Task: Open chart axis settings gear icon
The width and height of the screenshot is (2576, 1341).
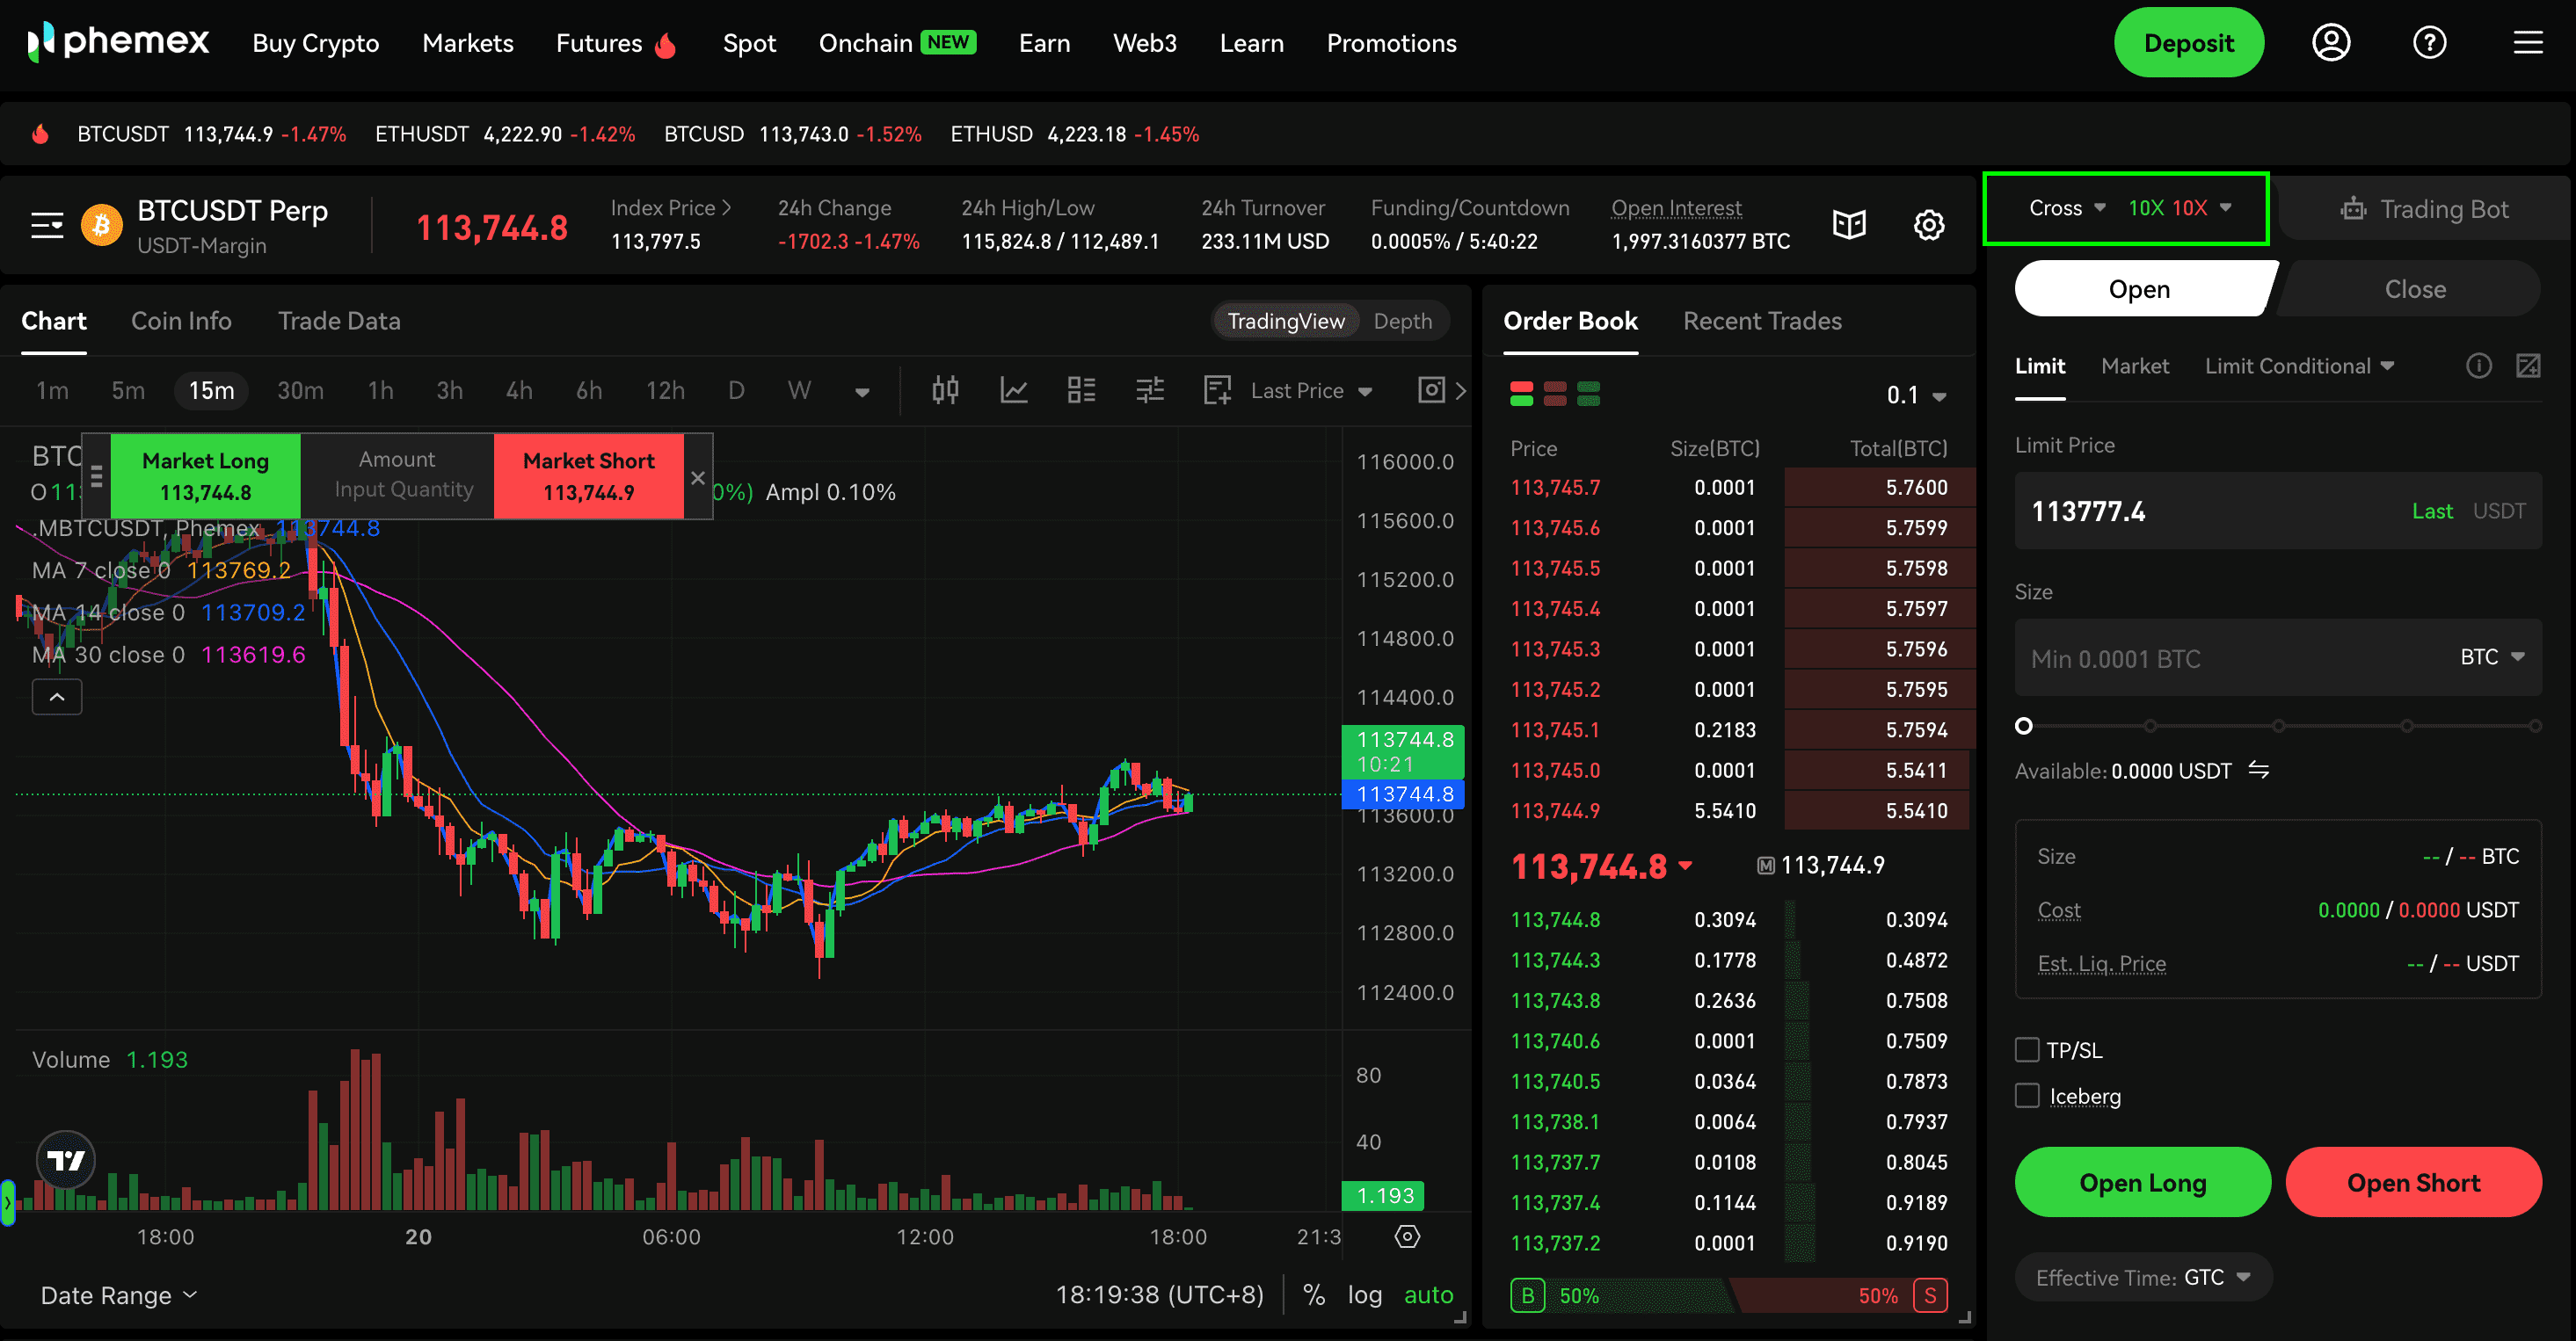Action: (1407, 1236)
